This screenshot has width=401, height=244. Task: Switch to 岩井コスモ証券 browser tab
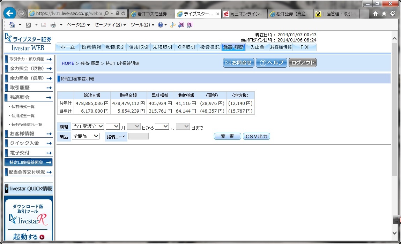tap(152, 14)
